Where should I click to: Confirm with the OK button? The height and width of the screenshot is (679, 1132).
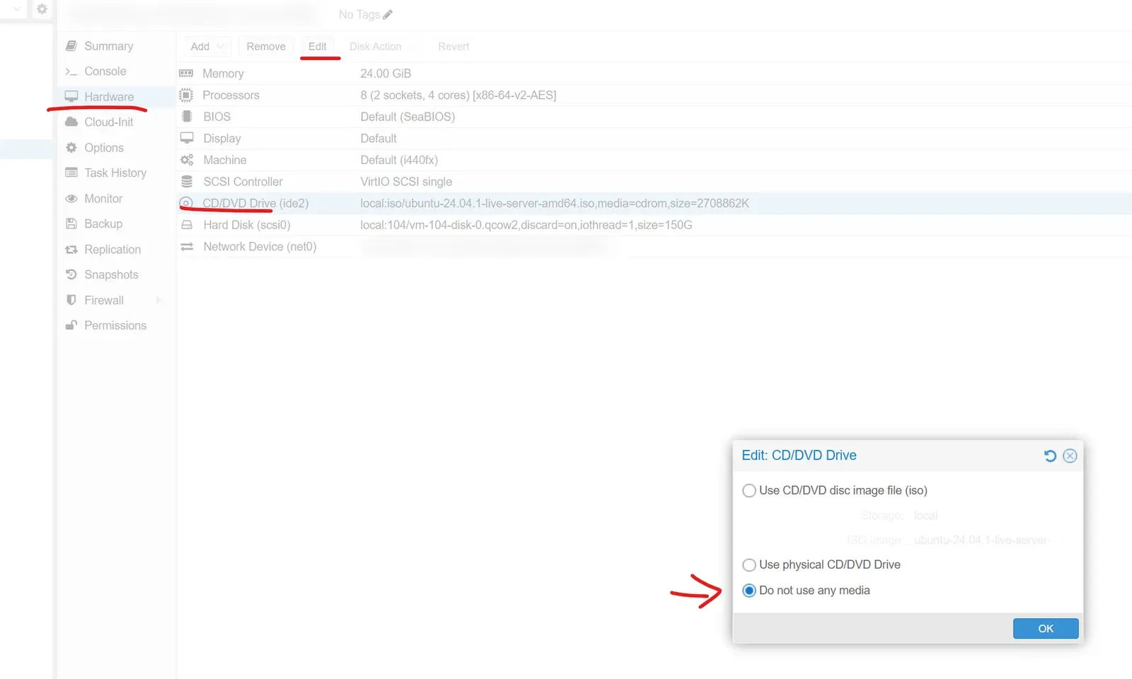(1046, 629)
